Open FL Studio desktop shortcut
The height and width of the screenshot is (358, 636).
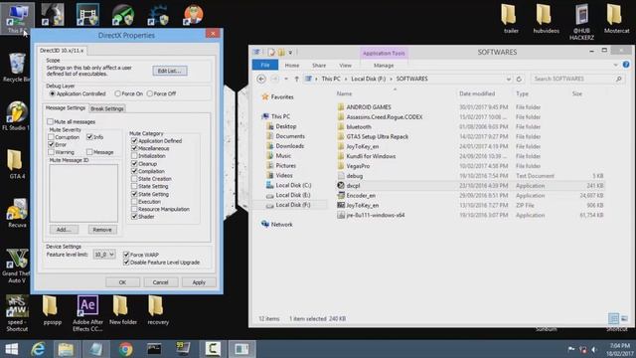(16, 115)
